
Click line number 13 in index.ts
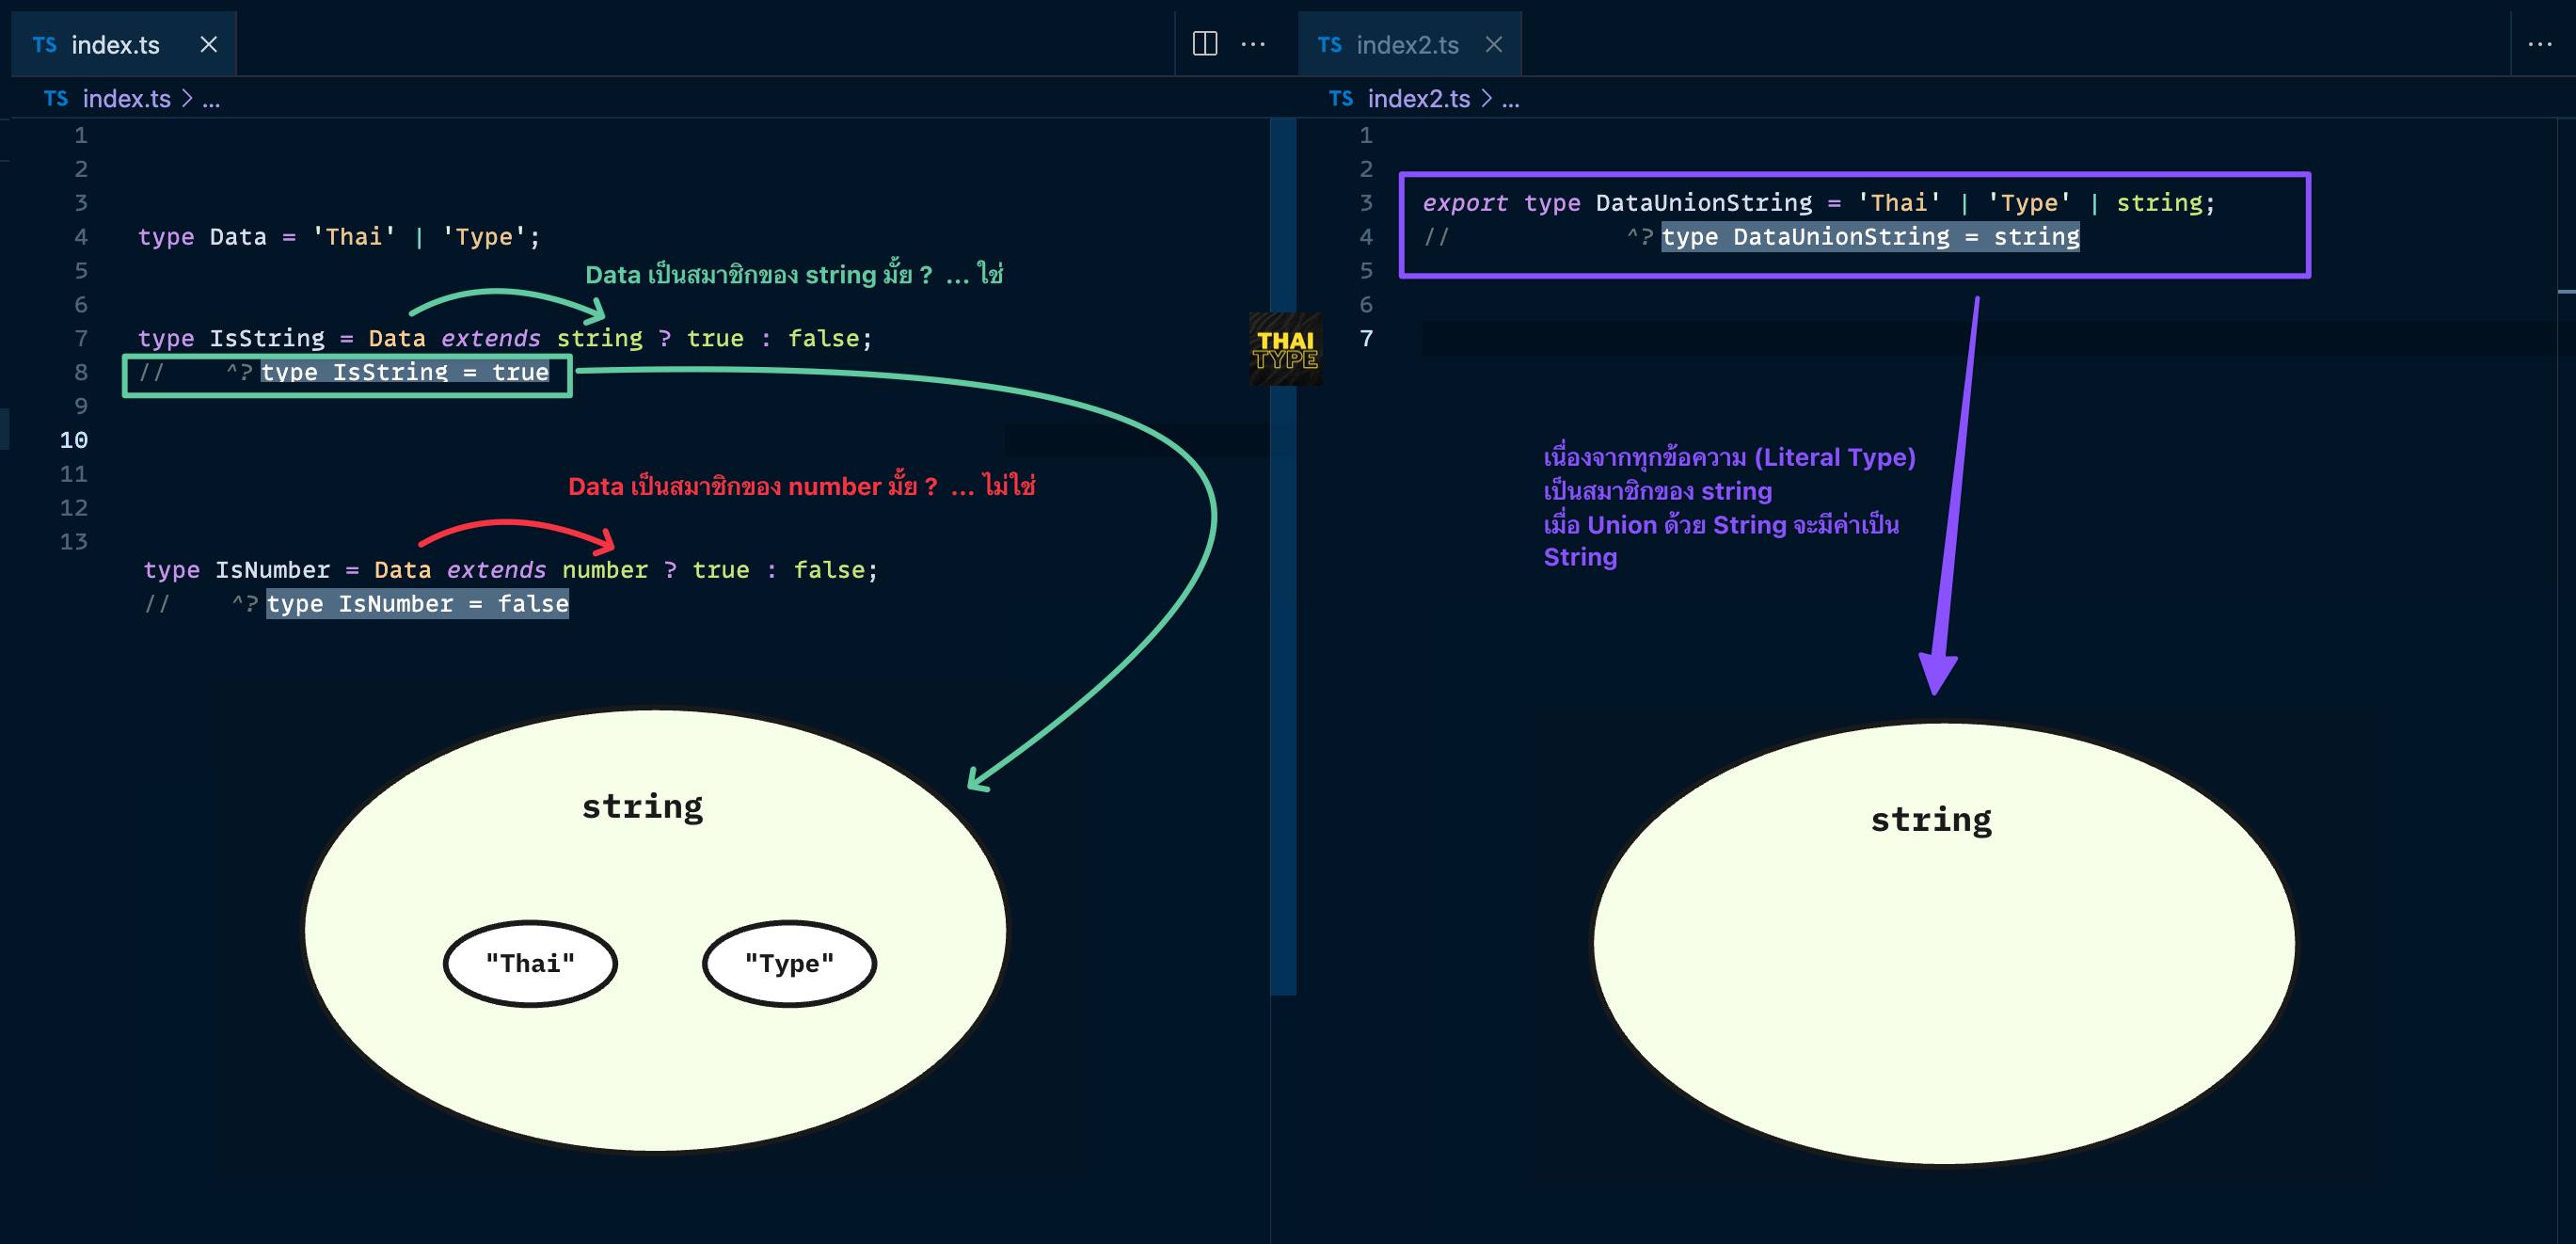(74, 541)
